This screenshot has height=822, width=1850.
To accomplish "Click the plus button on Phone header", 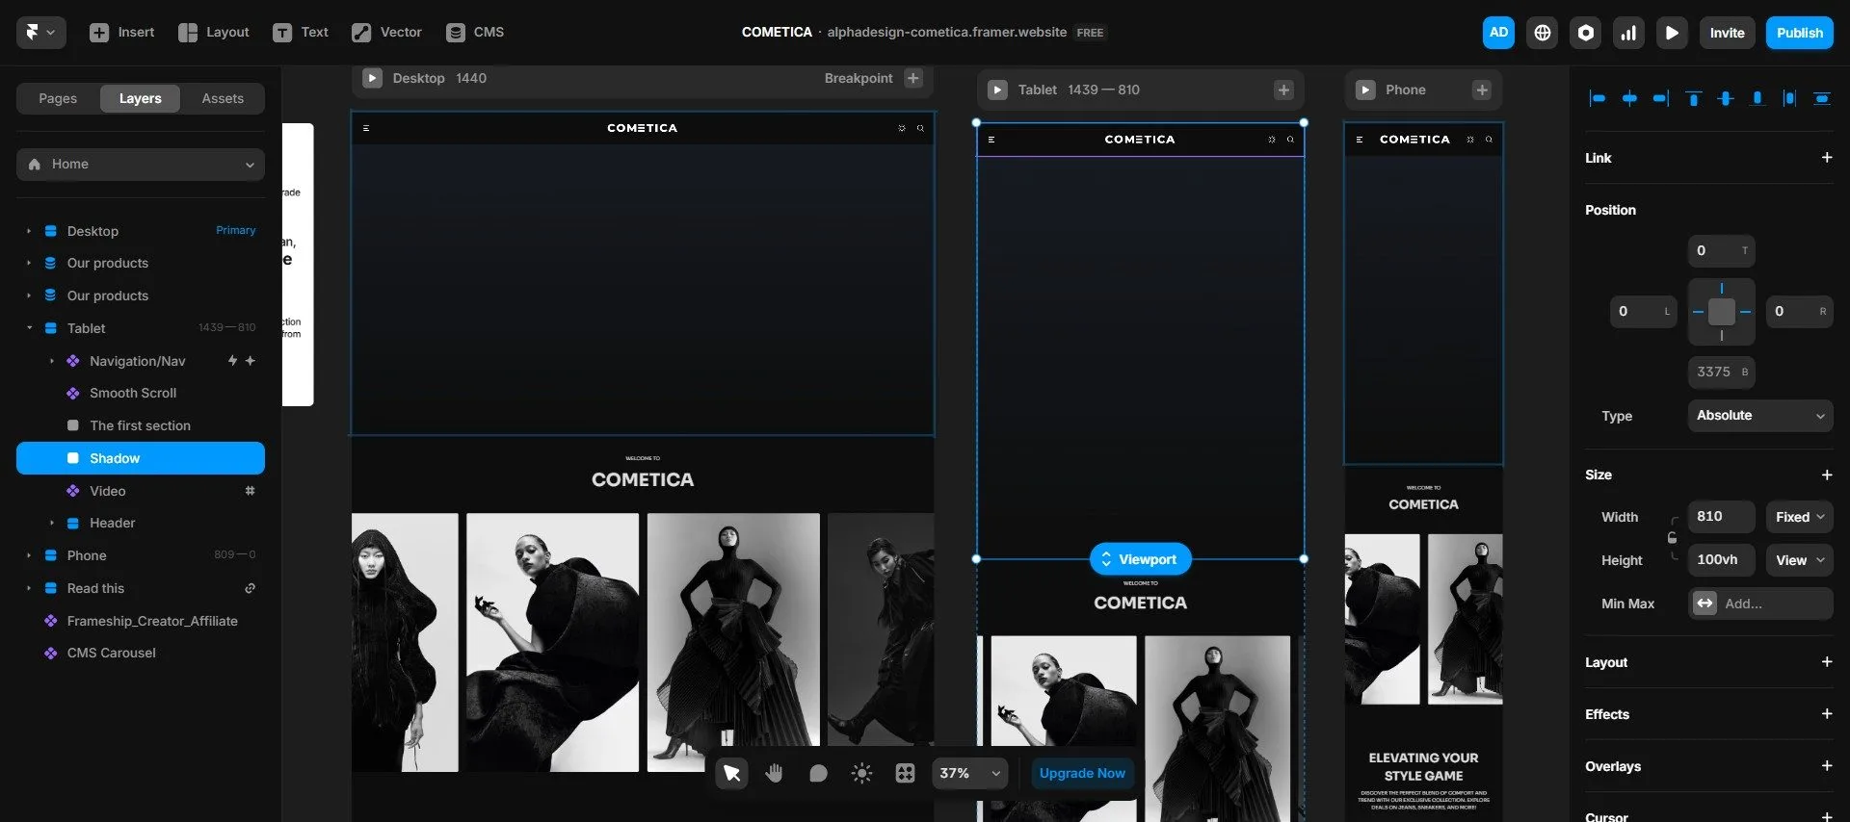I will click(1482, 90).
